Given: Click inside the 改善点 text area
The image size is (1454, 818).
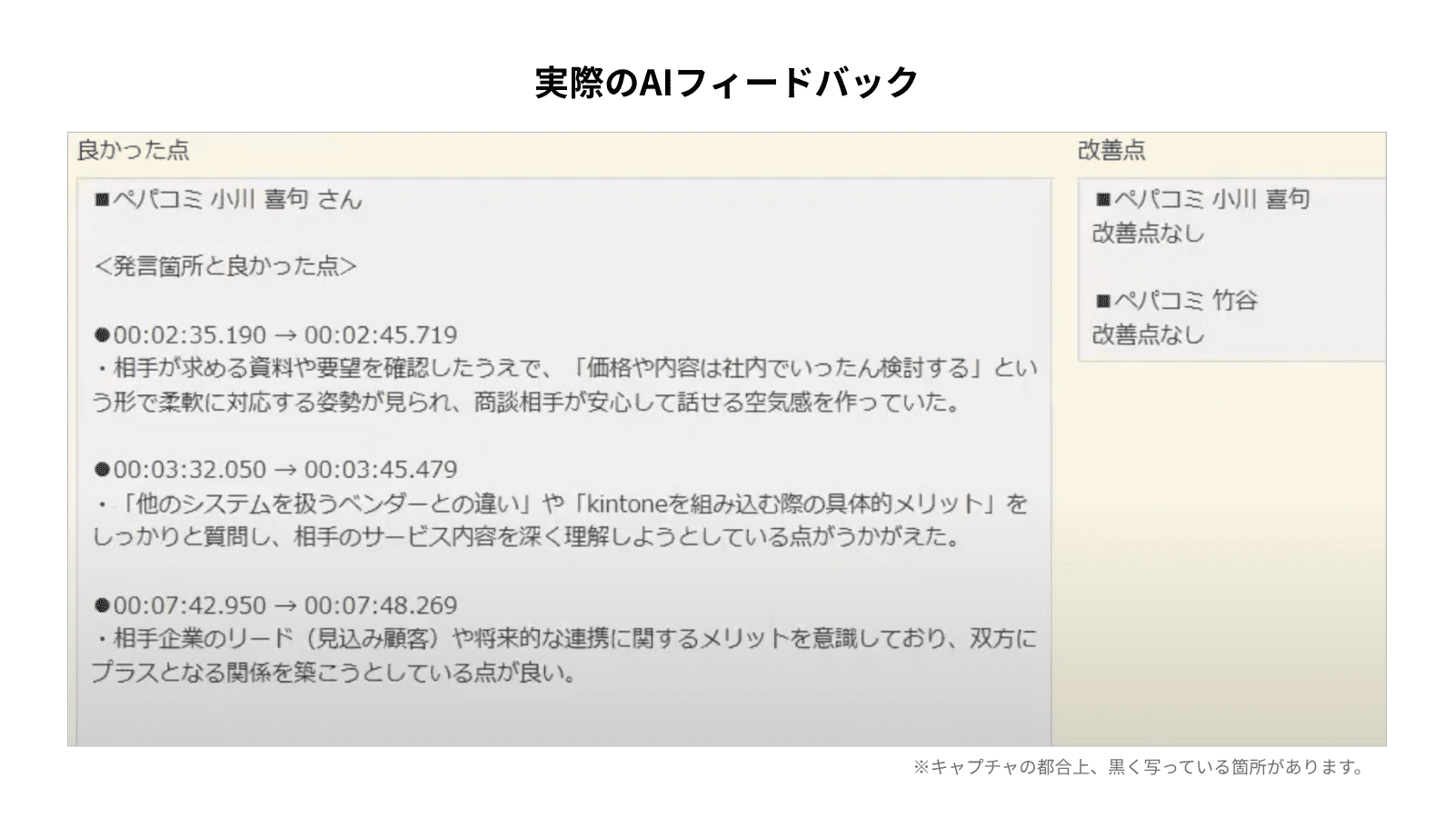Looking at the screenshot, I should pos(1232,270).
